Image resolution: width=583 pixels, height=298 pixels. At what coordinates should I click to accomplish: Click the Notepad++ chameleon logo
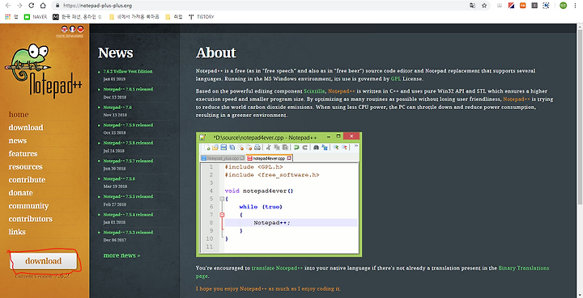click(x=44, y=70)
